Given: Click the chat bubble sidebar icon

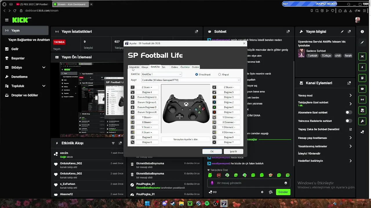Looking at the screenshot, I should (362, 89).
